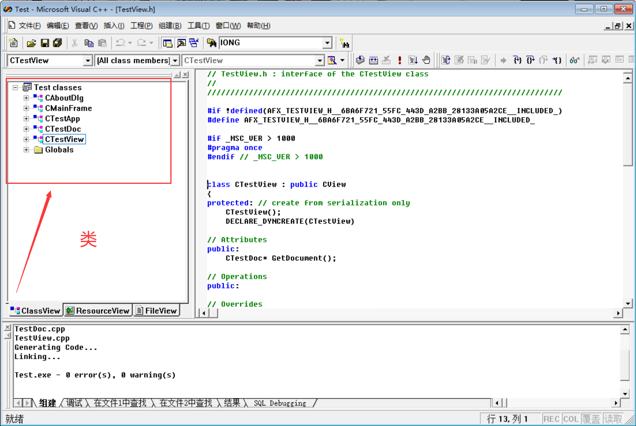This screenshot has width=636, height=426.
Task: Click the Step Into braces icon
Action: [518, 60]
